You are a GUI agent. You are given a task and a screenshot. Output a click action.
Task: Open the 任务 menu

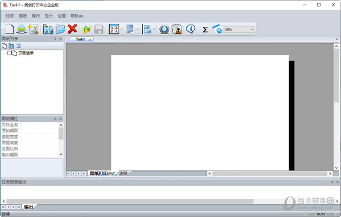tap(9, 16)
